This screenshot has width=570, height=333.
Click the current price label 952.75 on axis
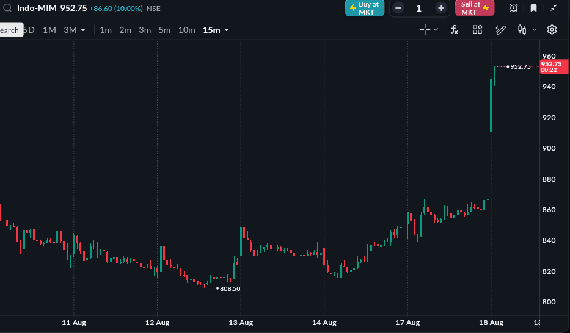[554, 66]
